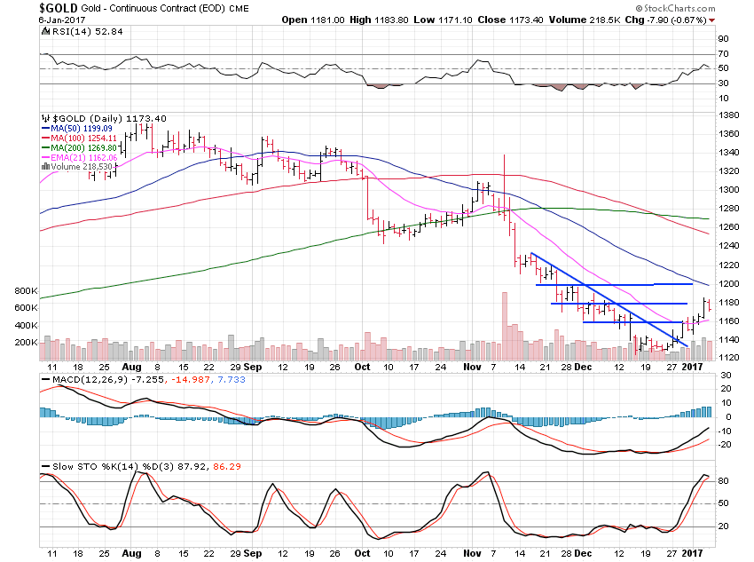The height and width of the screenshot is (562, 754).
Task: Click the 'Chg -7.90 (-0.67%)' value
Action: (666, 20)
